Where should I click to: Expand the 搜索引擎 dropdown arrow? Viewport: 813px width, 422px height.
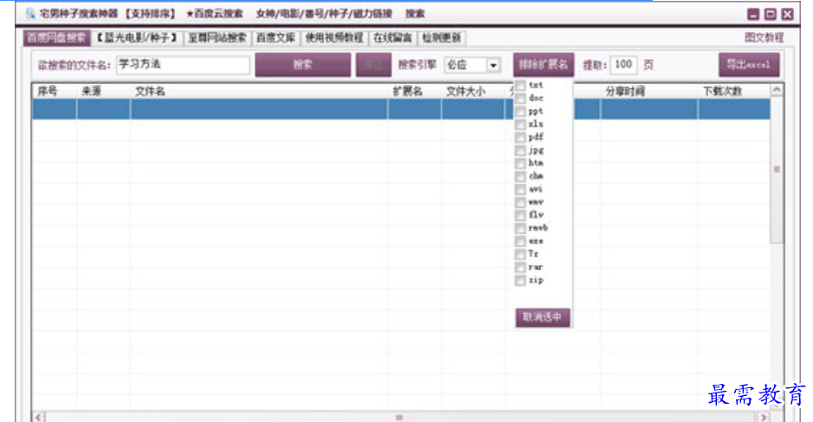tap(494, 65)
